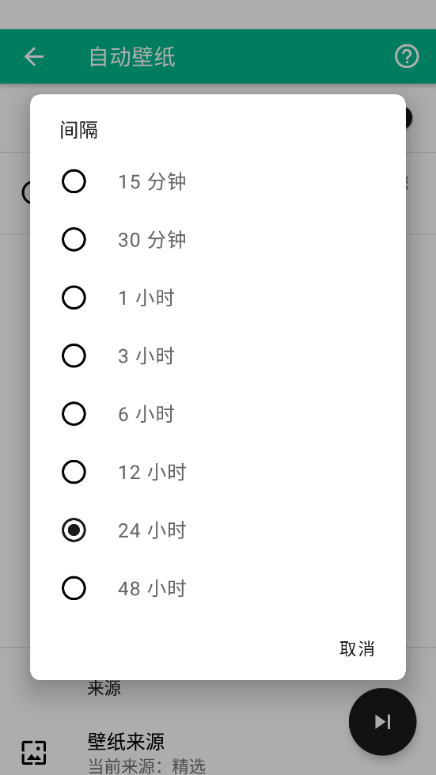Choose the 3 小时 radio circle

pos(74,356)
